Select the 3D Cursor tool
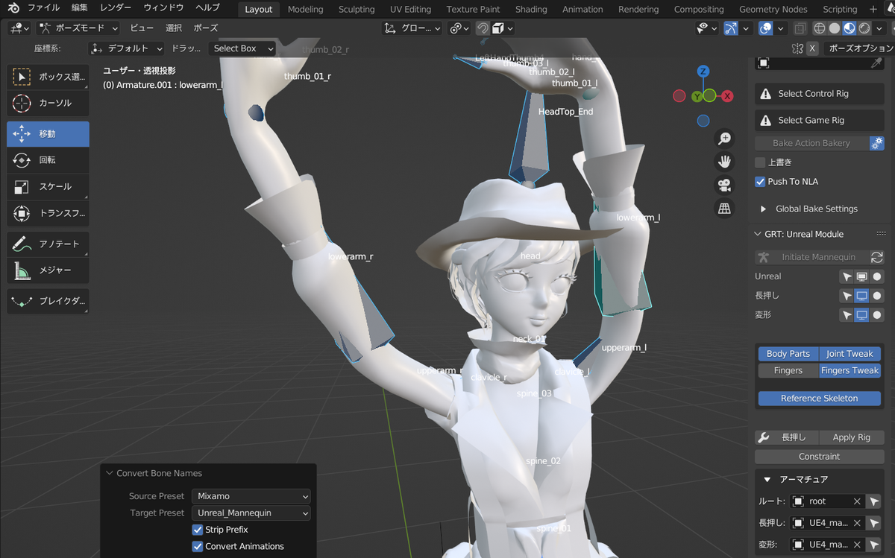Viewport: 895px width, 558px height. coord(47,103)
